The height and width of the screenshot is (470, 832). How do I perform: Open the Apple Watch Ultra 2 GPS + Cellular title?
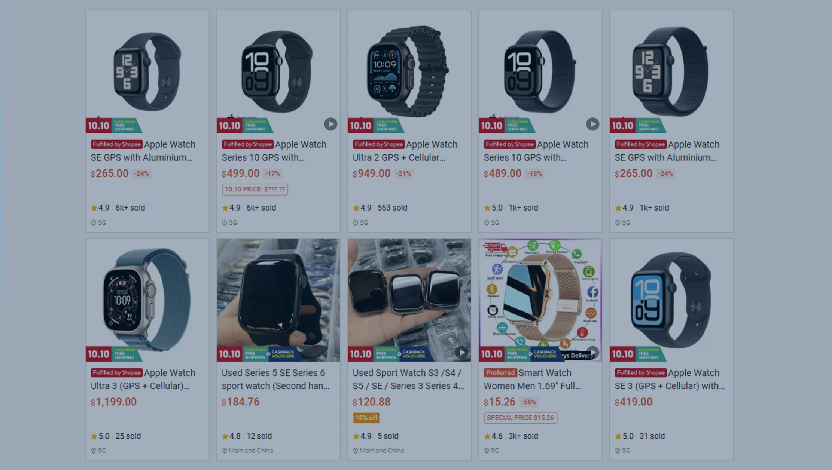(x=405, y=151)
